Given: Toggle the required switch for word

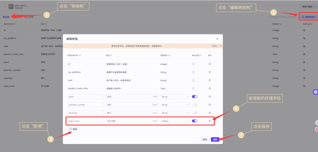Looking at the screenshot, I should (194, 96).
